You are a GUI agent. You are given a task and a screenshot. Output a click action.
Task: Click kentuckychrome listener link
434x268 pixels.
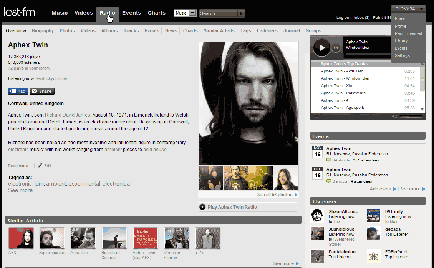pyautogui.click(x=51, y=78)
